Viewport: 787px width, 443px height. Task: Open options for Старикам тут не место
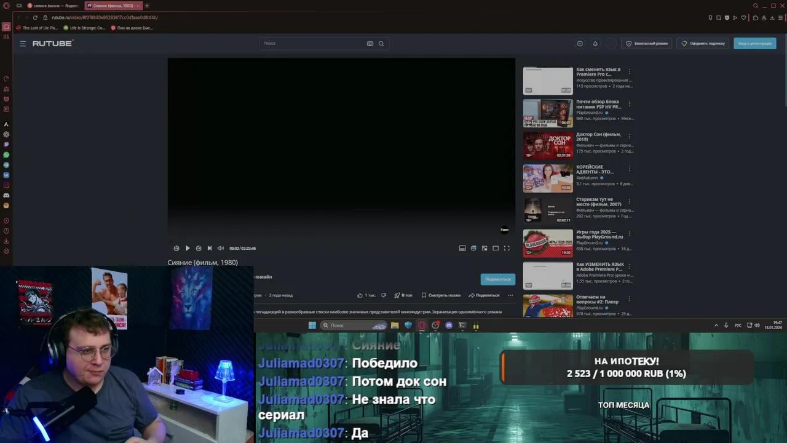[x=629, y=202]
